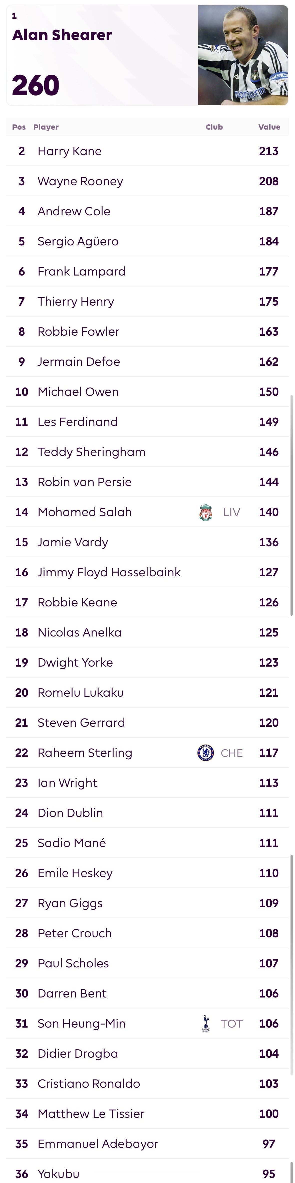Click the CHE club abbreviation
The width and height of the screenshot is (295, 1183).
pyautogui.click(x=231, y=753)
